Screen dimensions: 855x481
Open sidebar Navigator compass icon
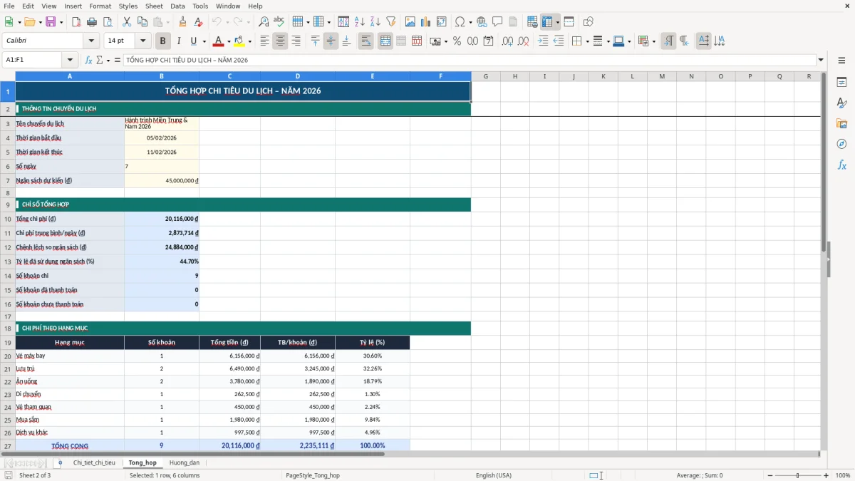[841, 144]
